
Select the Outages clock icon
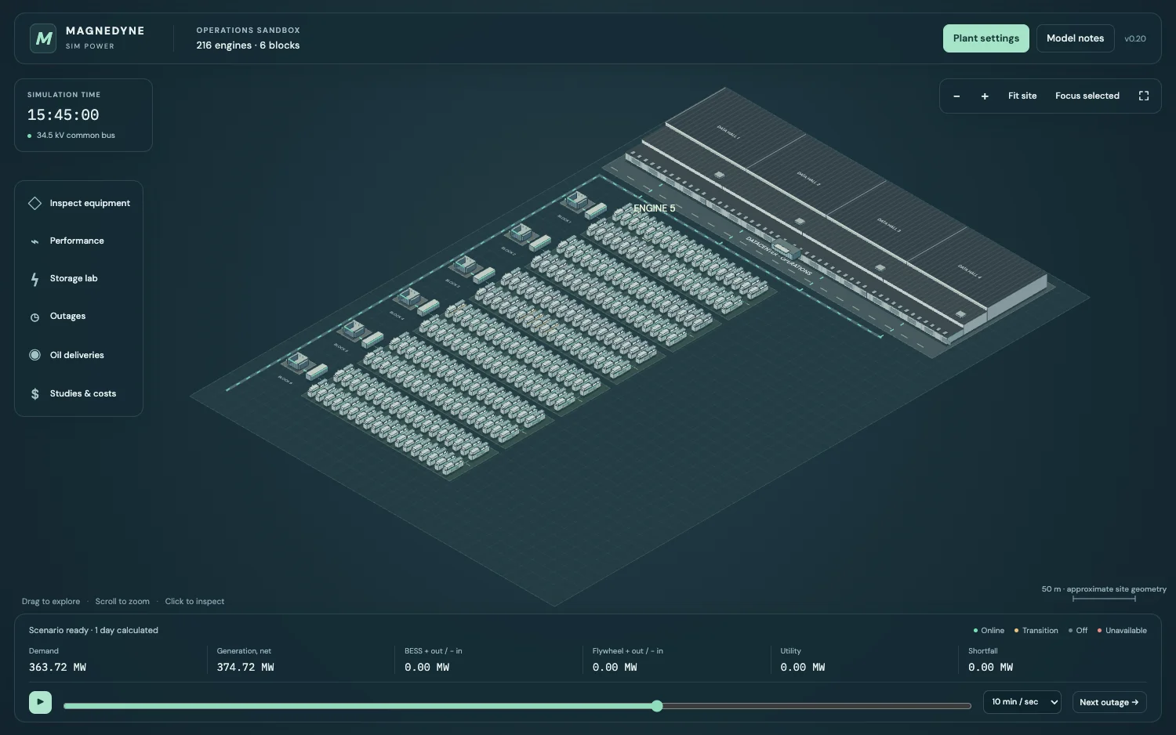coord(34,317)
